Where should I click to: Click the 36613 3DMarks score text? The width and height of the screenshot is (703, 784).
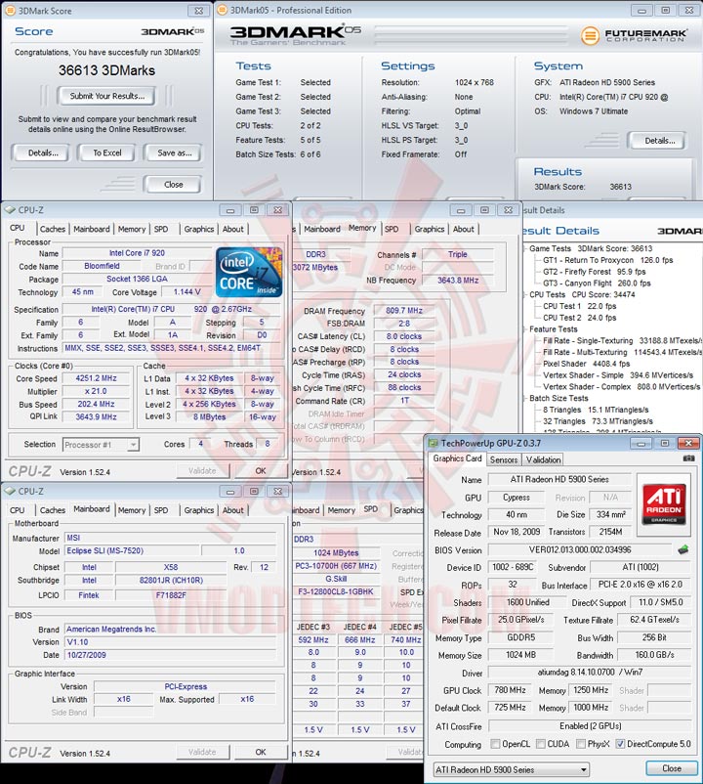click(x=106, y=70)
